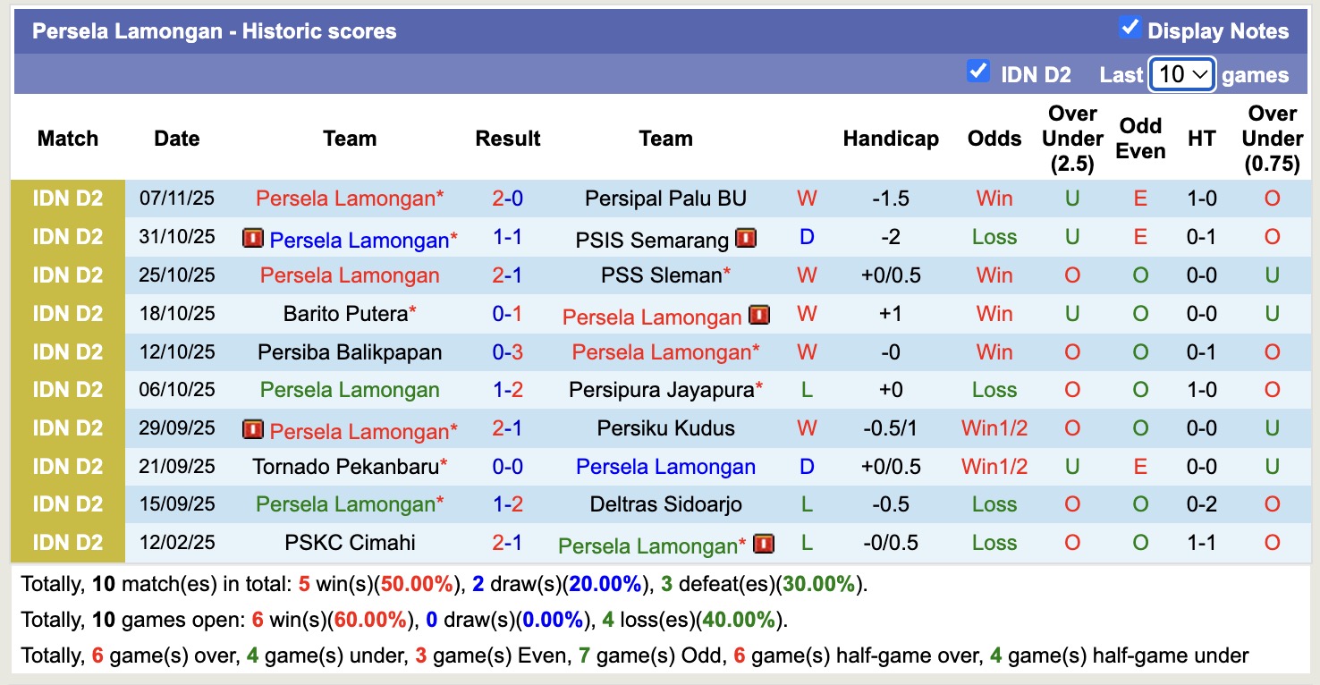Open the Last games count dropdown

pos(1181,74)
